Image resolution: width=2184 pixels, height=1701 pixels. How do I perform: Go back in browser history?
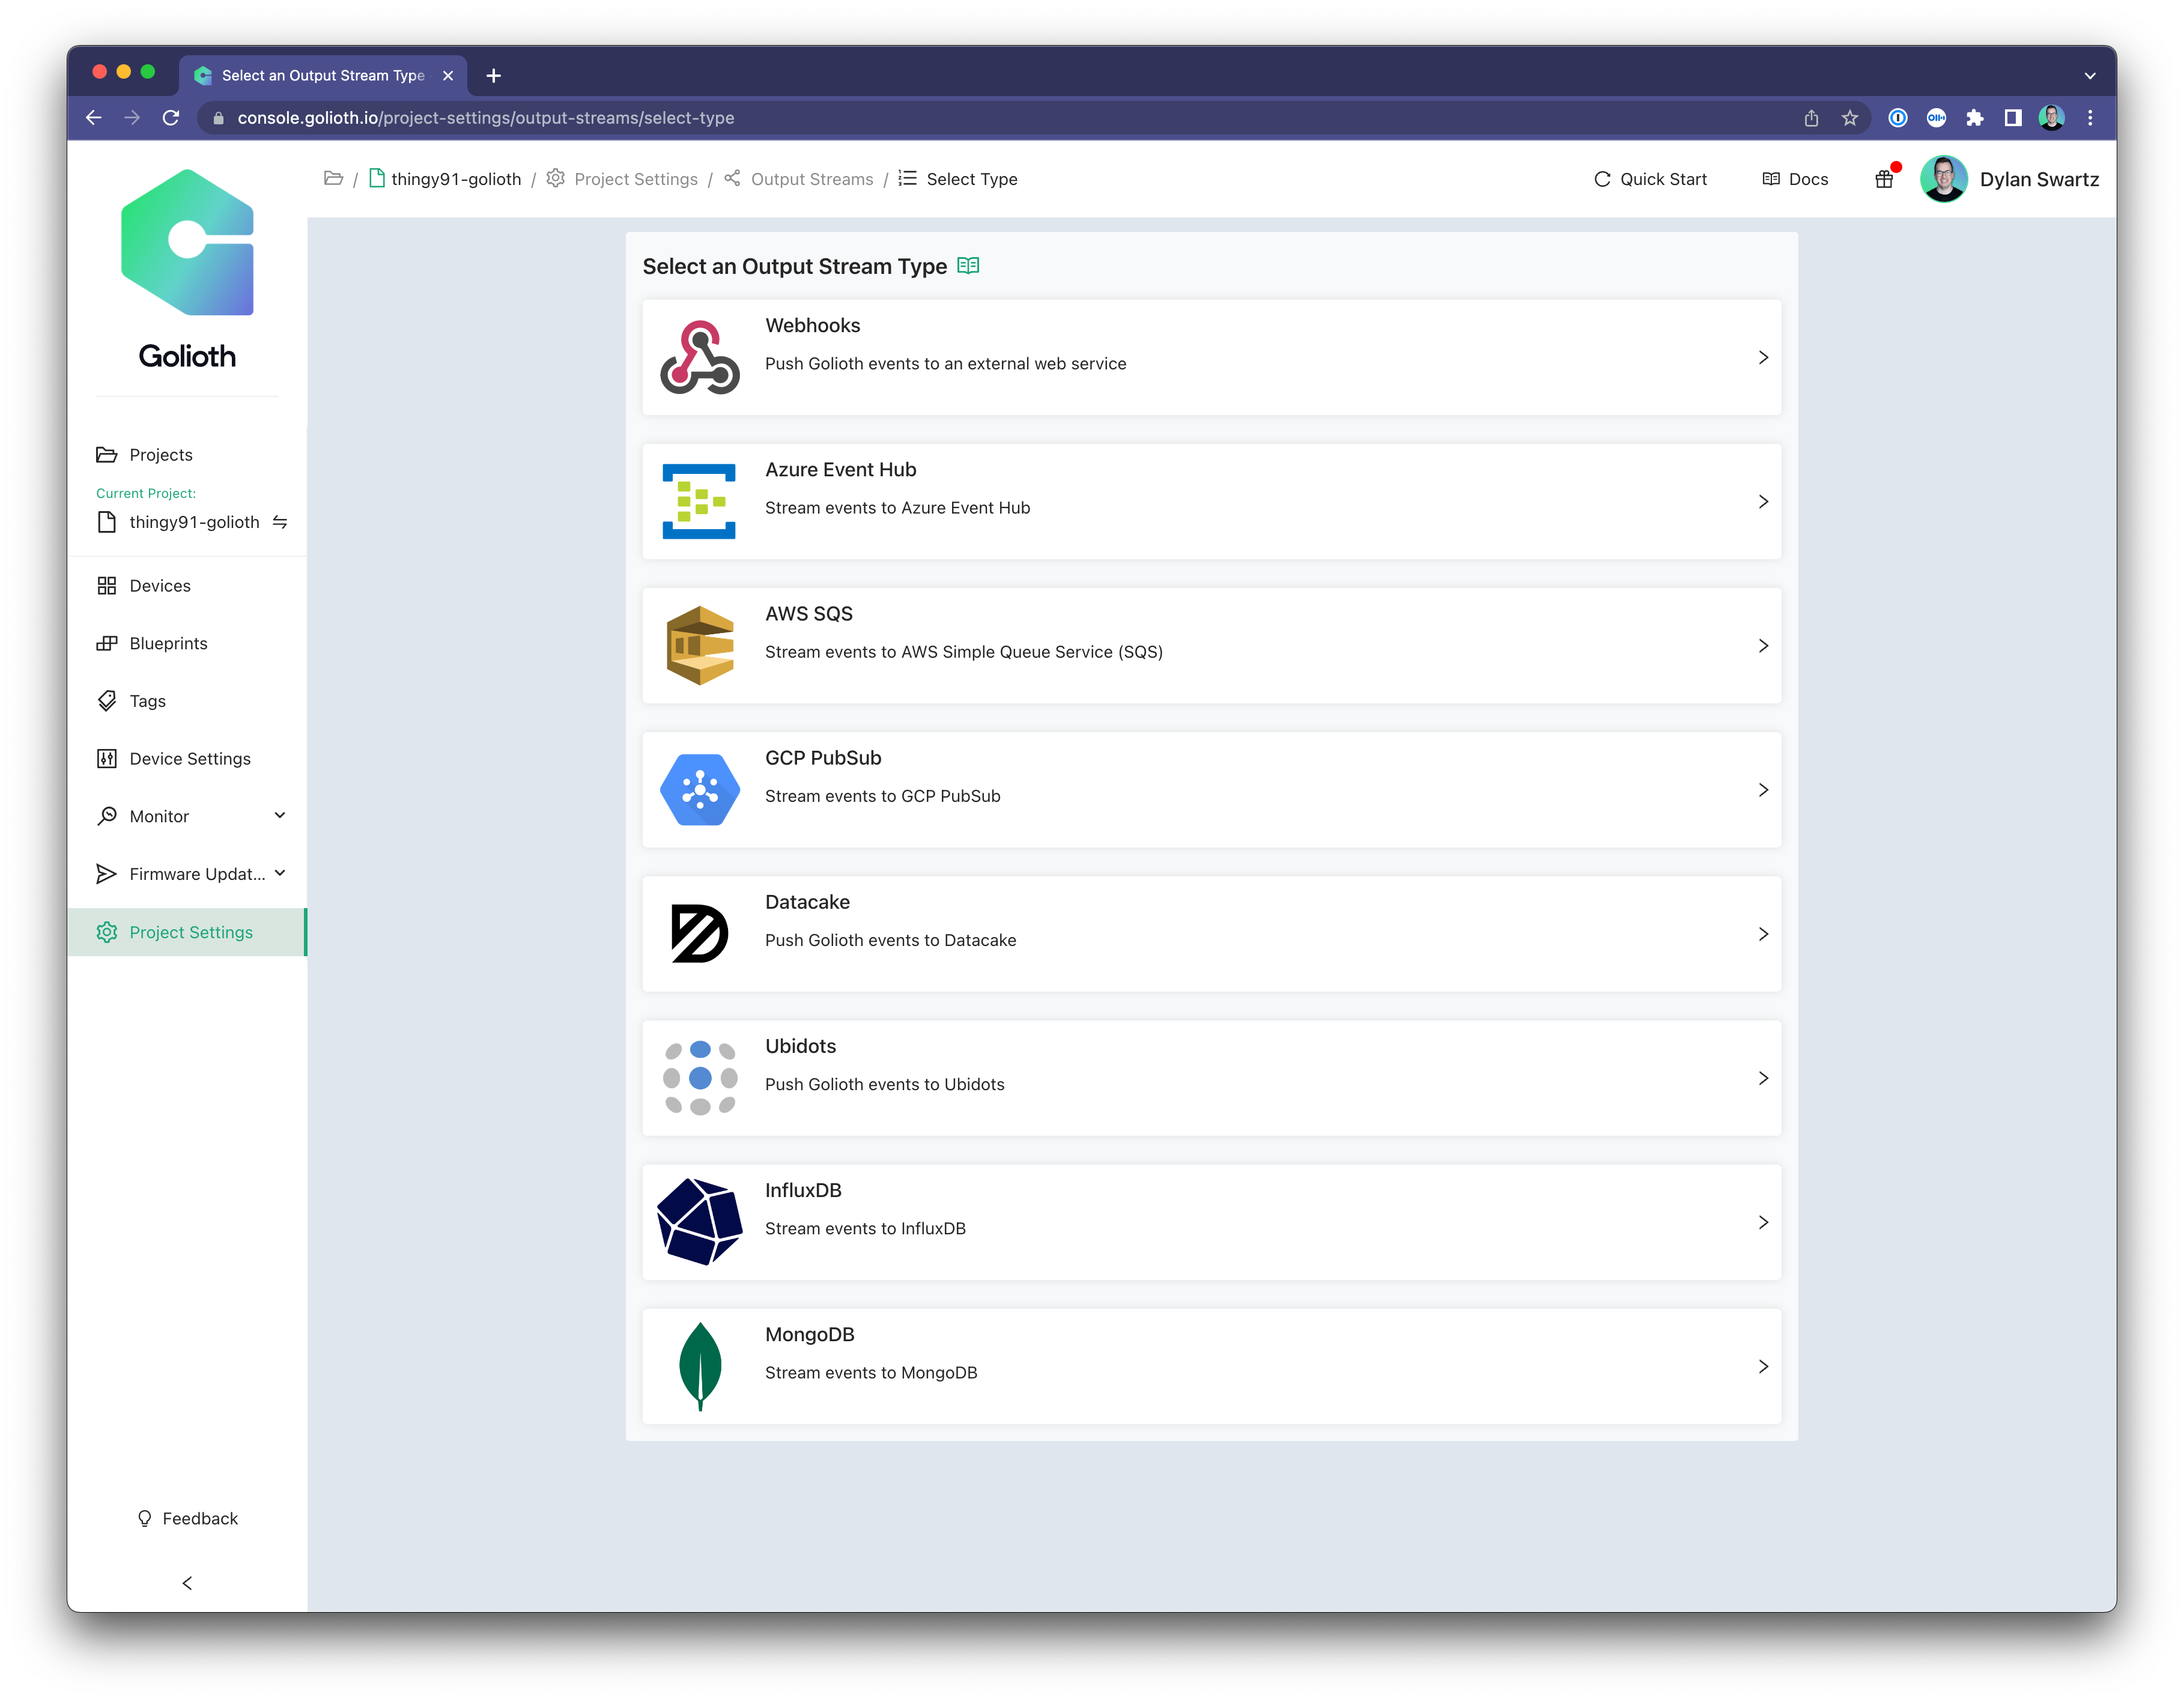94,118
